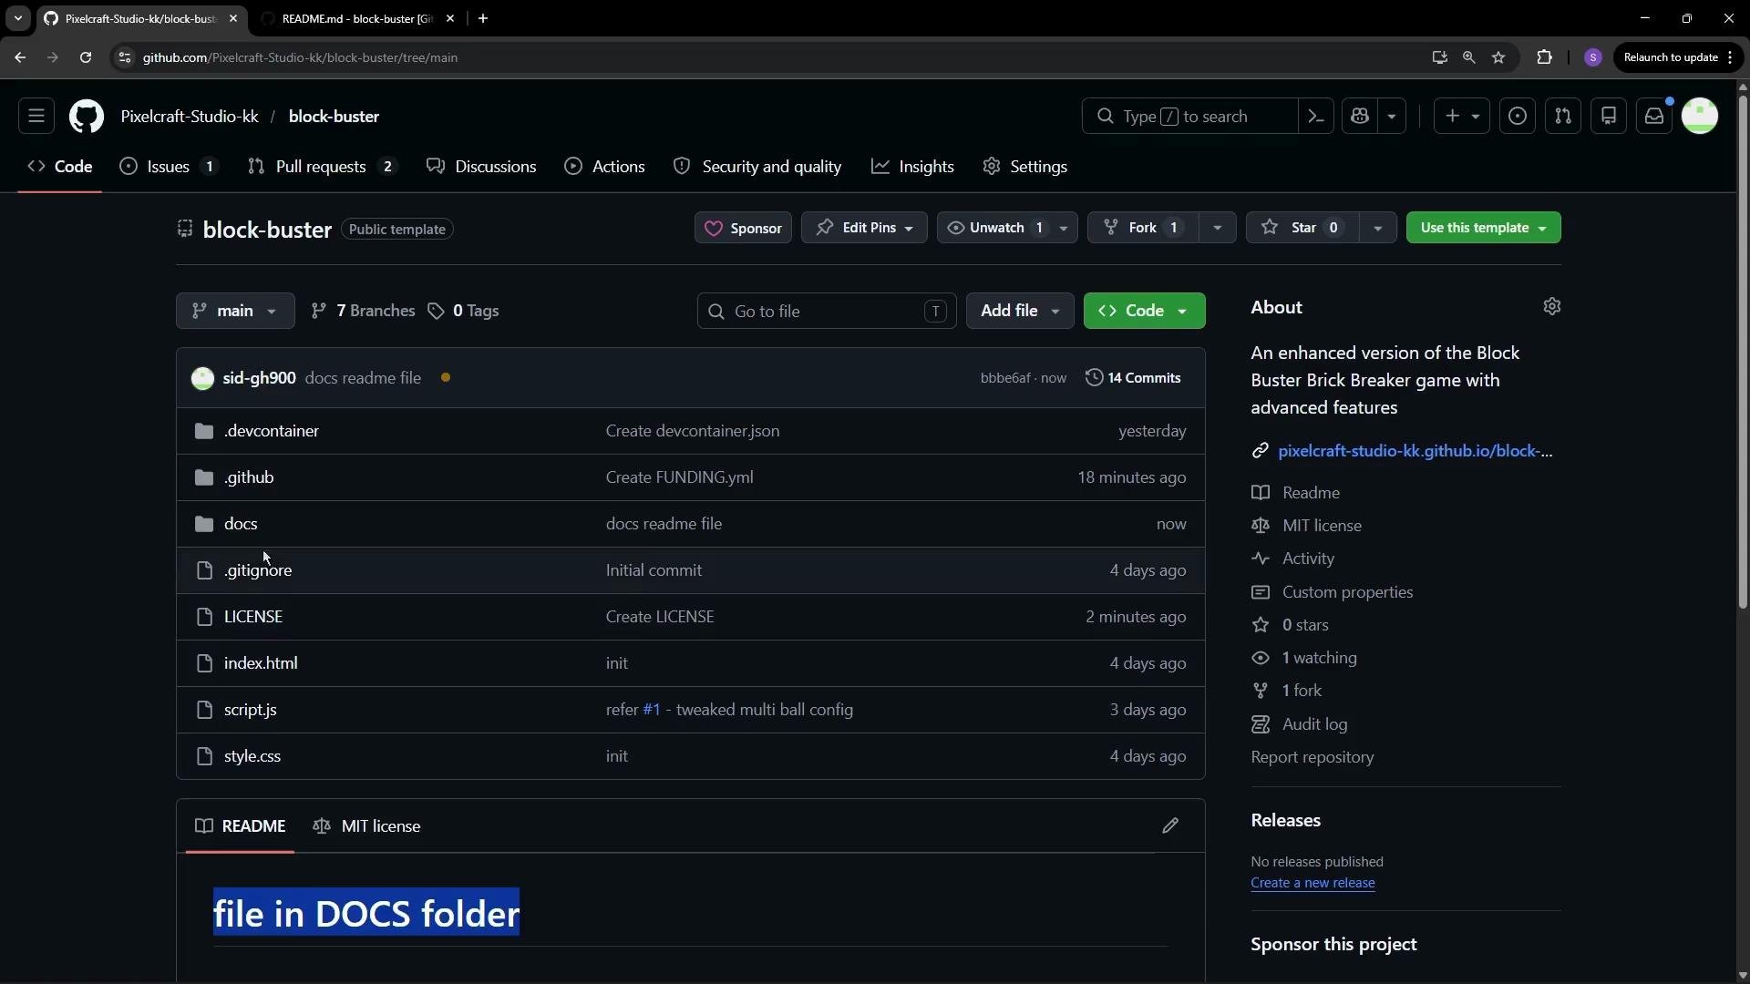The width and height of the screenshot is (1750, 984).
Task: Open the Activity link in About
Action: (1308, 559)
